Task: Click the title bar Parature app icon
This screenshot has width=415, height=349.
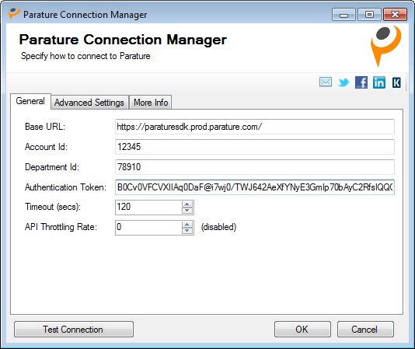Action: 14,14
